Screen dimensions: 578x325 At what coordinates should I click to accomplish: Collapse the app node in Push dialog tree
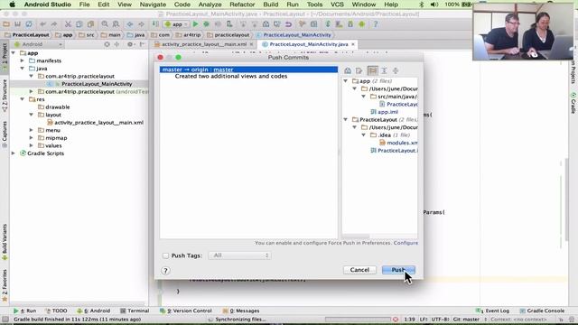point(346,81)
